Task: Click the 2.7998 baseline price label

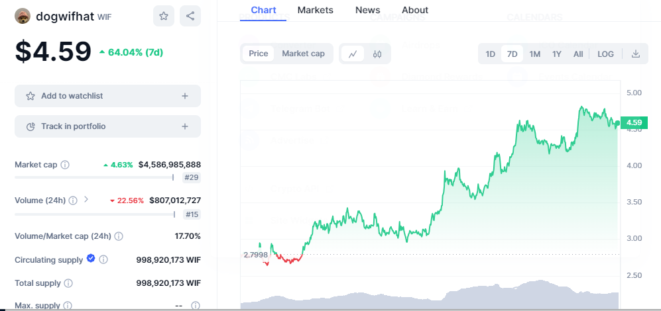Action: (255, 255)
